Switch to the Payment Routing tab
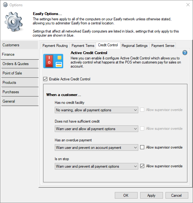This screenshot has width=193, height=203. click(55, 46)
